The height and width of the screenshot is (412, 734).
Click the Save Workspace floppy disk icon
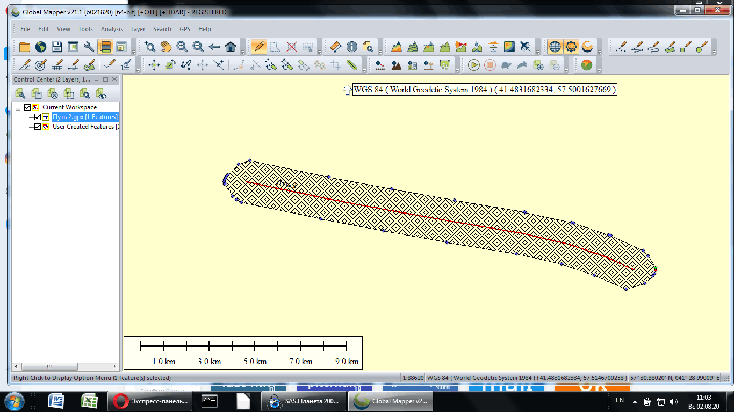pos(56,47)
